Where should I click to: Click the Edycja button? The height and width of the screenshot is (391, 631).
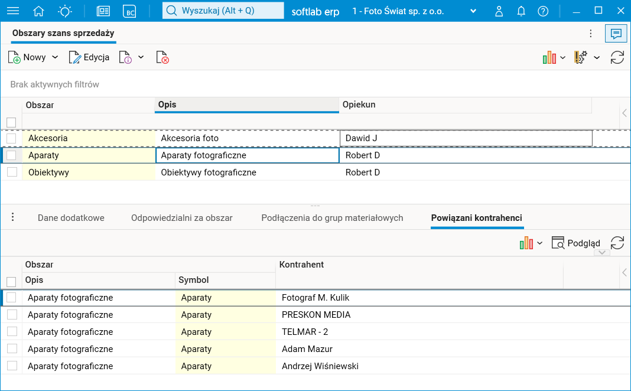click(x=89, y=57)
